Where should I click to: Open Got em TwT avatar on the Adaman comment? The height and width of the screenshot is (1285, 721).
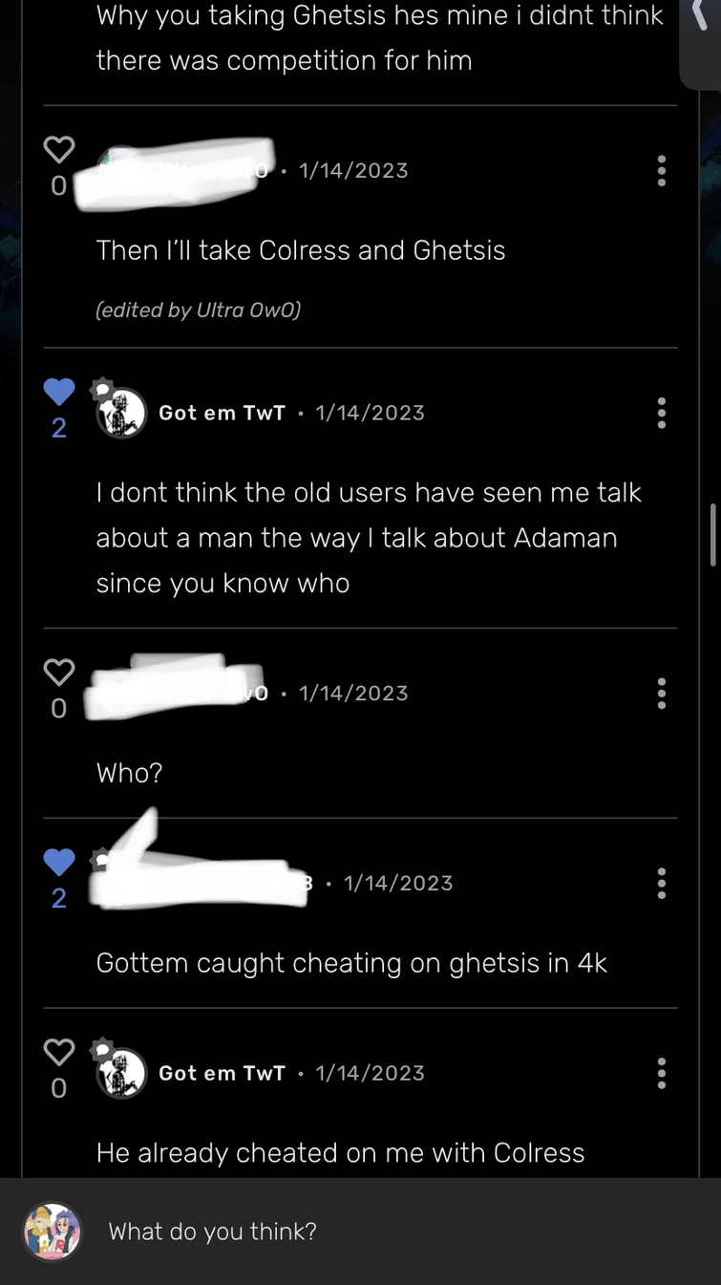click(122, 413)
